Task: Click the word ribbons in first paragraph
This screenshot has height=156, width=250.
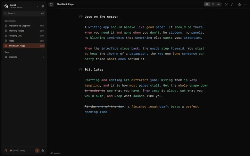Action: 175,33
